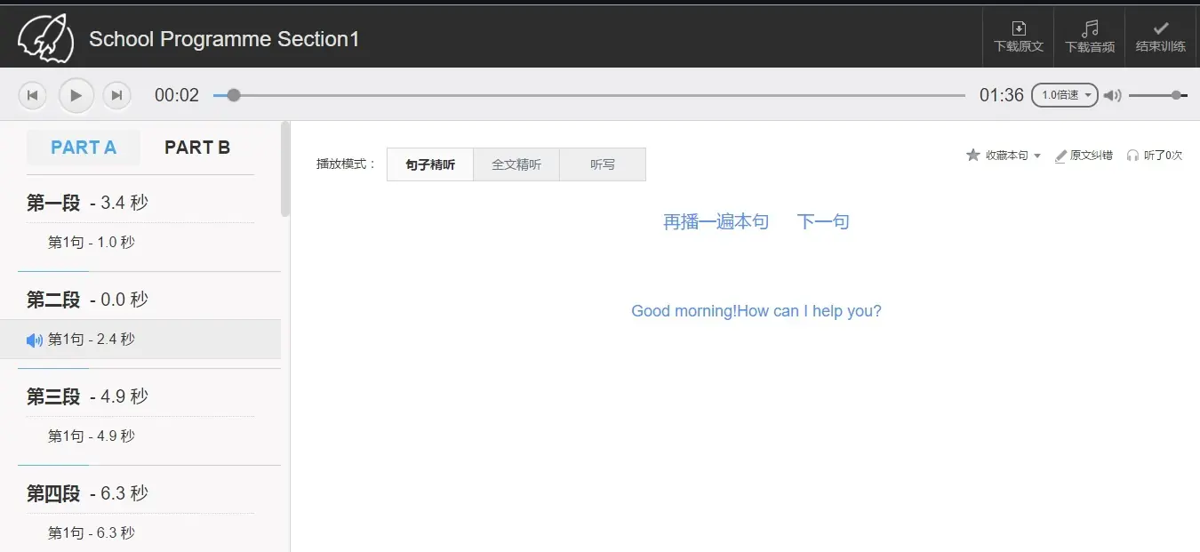This screenshot has height=552, width=1200.
Task: Select 第1句 - 4.9 秒 in 第三段
Action: (92, 436)
